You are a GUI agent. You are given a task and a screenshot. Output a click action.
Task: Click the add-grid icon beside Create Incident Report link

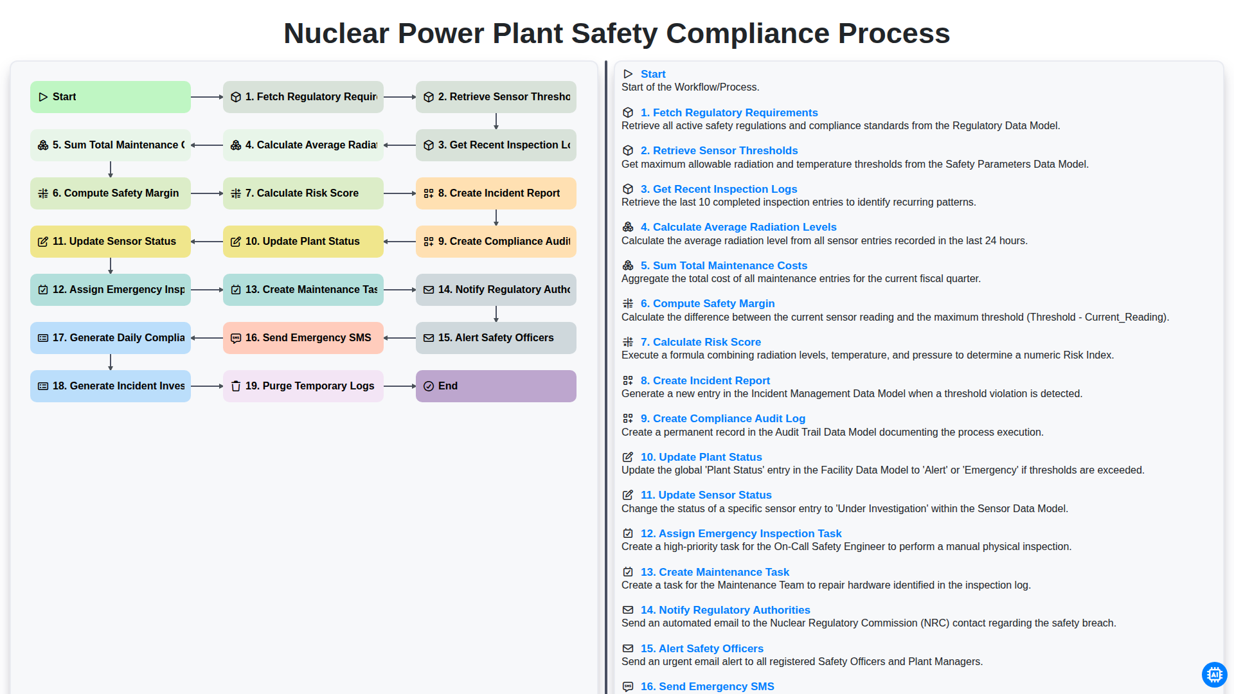tap(628, 380)
